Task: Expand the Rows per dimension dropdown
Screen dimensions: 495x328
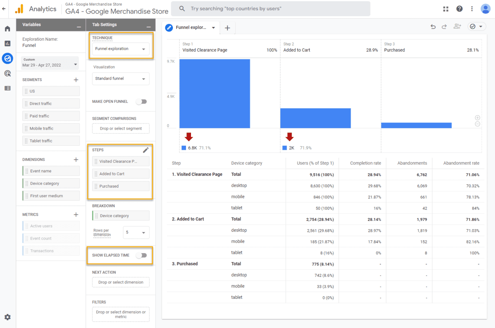Action: (x=136, y=233)
